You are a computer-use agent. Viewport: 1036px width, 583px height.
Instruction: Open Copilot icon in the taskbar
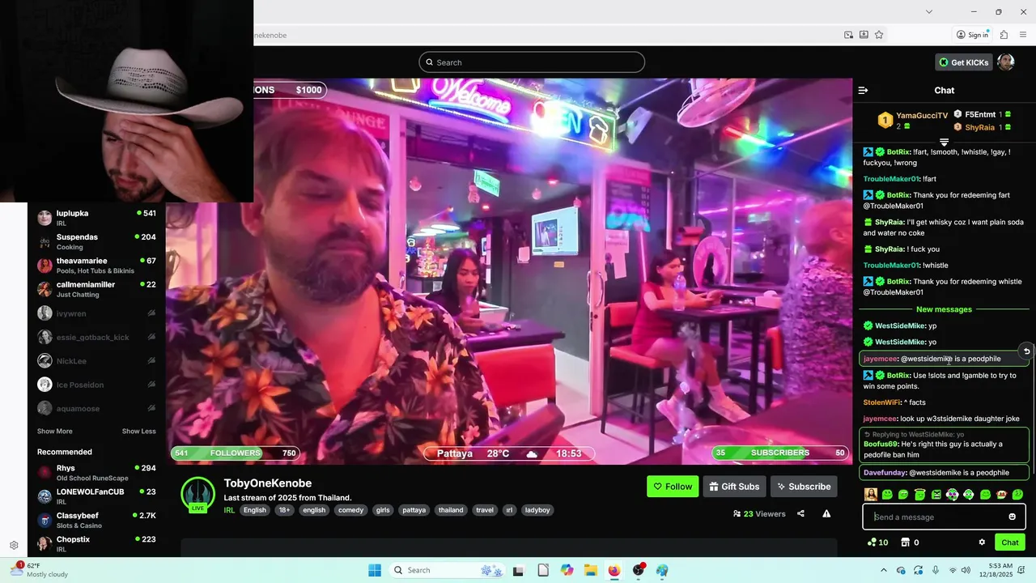coord(567,570)
